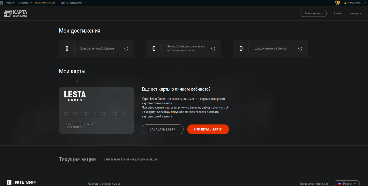Show info for Золота/дублонов за покупки
This screenshot has height=186, width=368.
pos(213,48)
